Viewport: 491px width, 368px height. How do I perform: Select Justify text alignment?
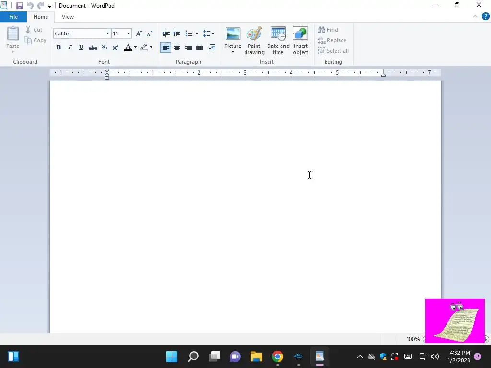[x=199, y=47]
